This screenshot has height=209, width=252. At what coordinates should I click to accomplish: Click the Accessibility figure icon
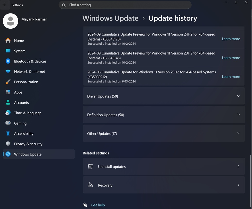point(8,134)
